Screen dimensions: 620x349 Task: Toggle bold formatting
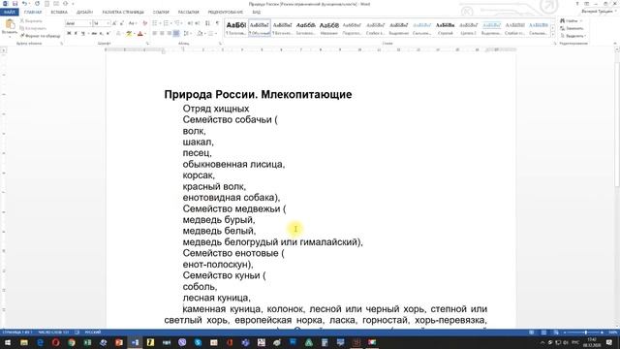[x=69, y=34]
